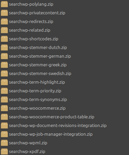The width and height of the screenshot is (129, 155).
Task: Select the file name searchwp-woocommerce-product-table.zip
Action: point(52,117)
